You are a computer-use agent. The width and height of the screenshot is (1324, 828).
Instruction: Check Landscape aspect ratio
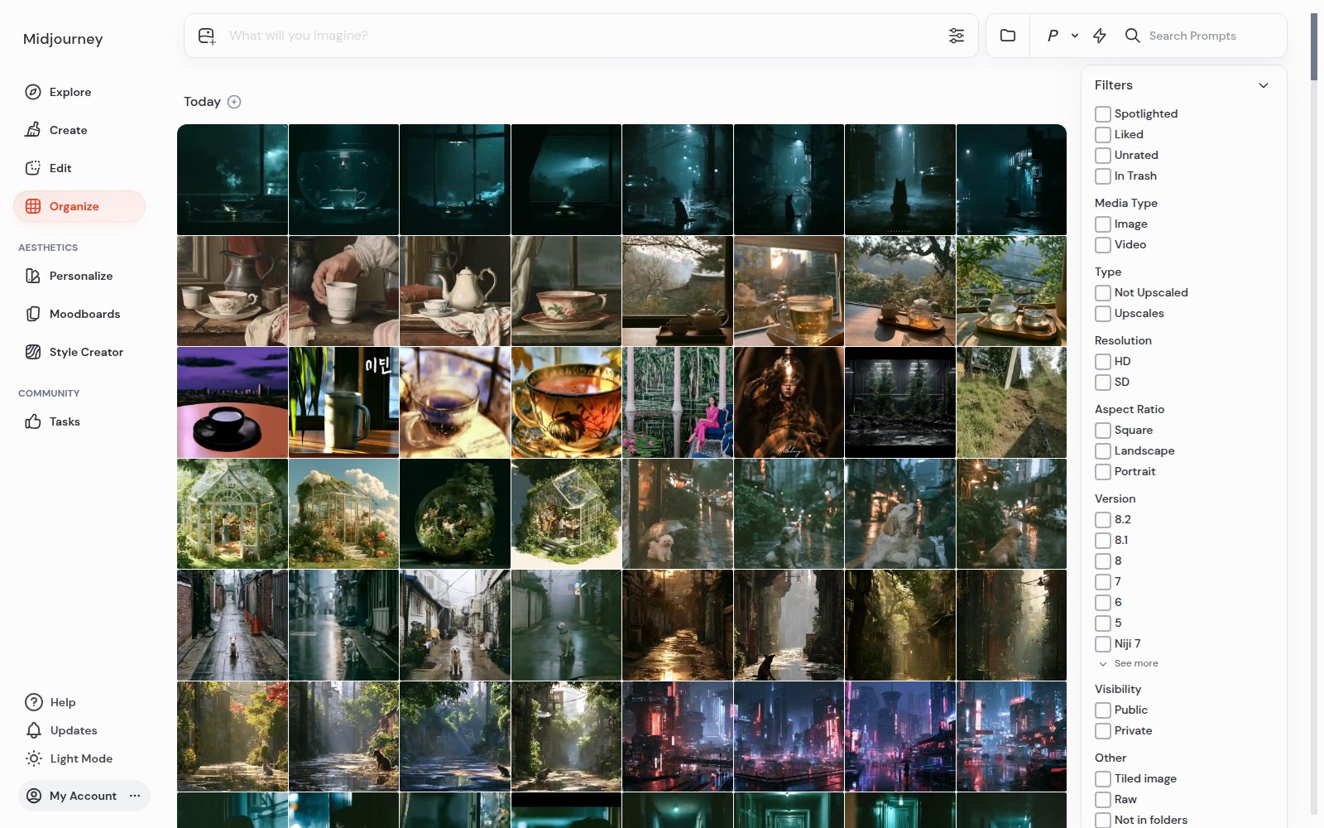pos(1103,450)
